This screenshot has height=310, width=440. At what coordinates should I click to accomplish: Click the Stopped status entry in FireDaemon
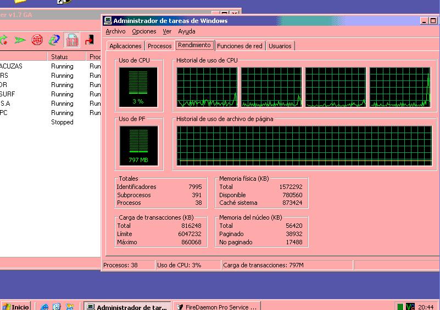(x=62, y=122)
